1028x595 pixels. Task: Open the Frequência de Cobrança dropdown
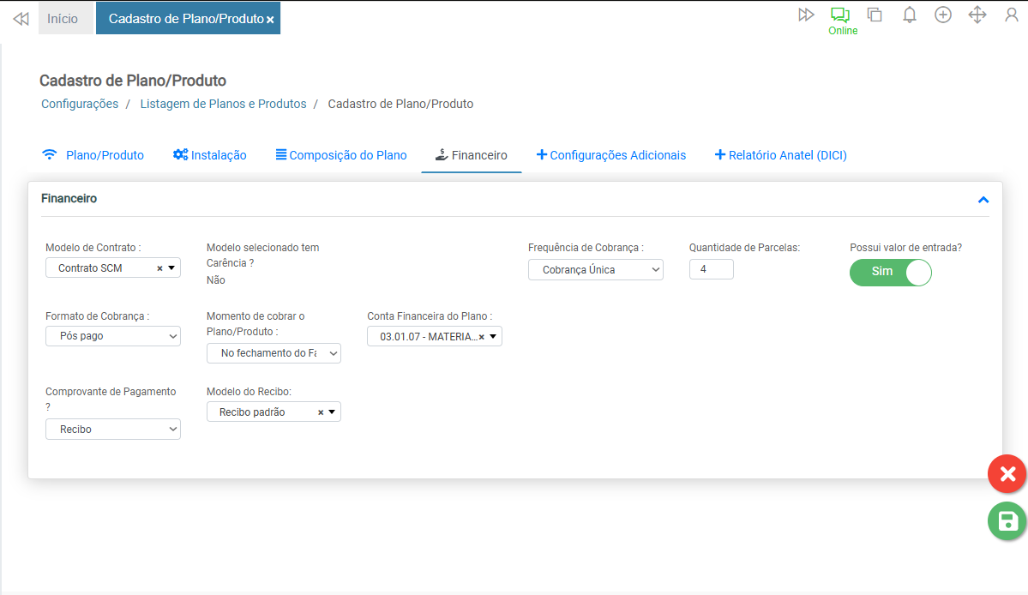596,270
